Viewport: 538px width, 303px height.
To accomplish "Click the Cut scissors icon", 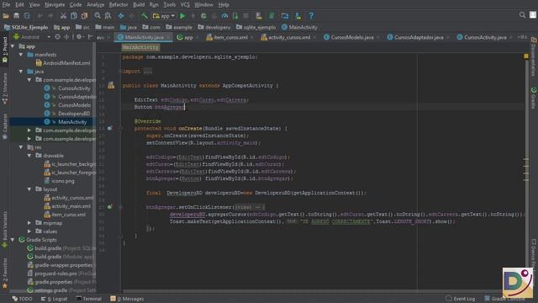I will tap(63, 16).
